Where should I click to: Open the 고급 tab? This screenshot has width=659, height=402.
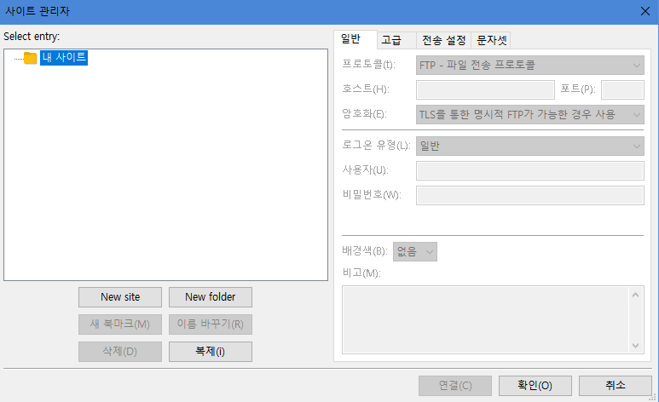[x=396, y=40]
